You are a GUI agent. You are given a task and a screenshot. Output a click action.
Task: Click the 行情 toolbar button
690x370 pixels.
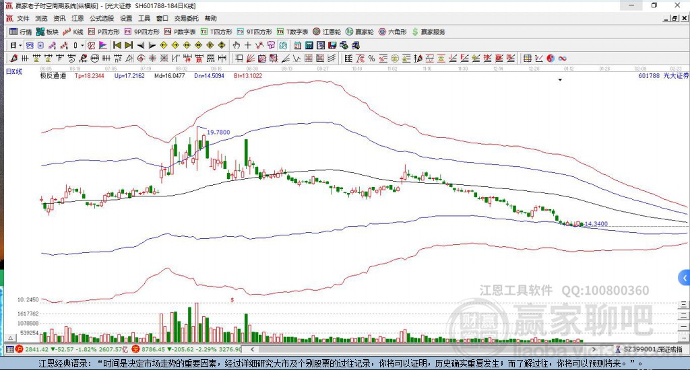click(x=21, y=32)
